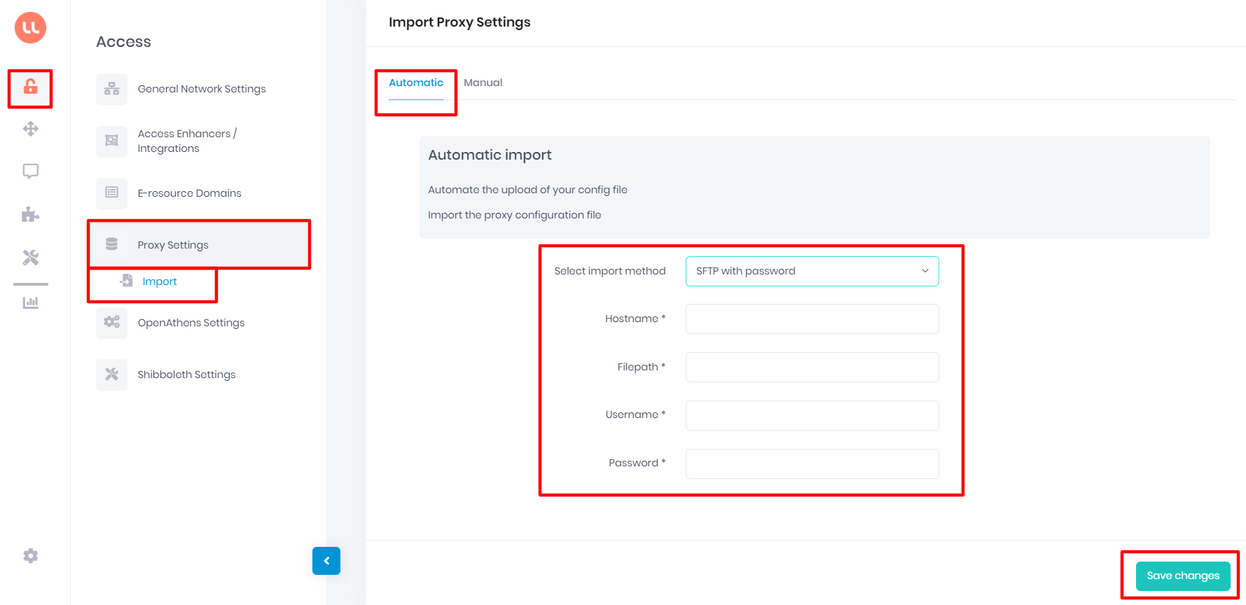Open the chat bubble section
The width and height of the screenshot is (1246, 605).
point(31,172)
